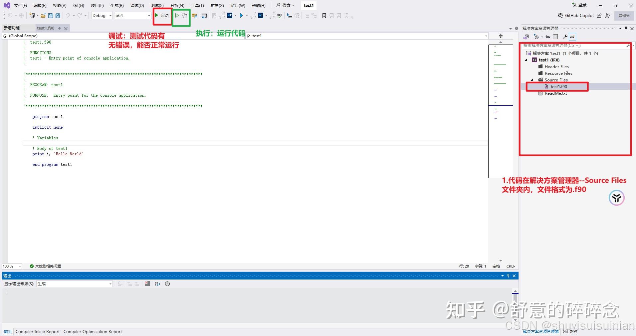636x336 pixels.
Task: Click the Undo arrow icon
Action: [x=68, y=15]
